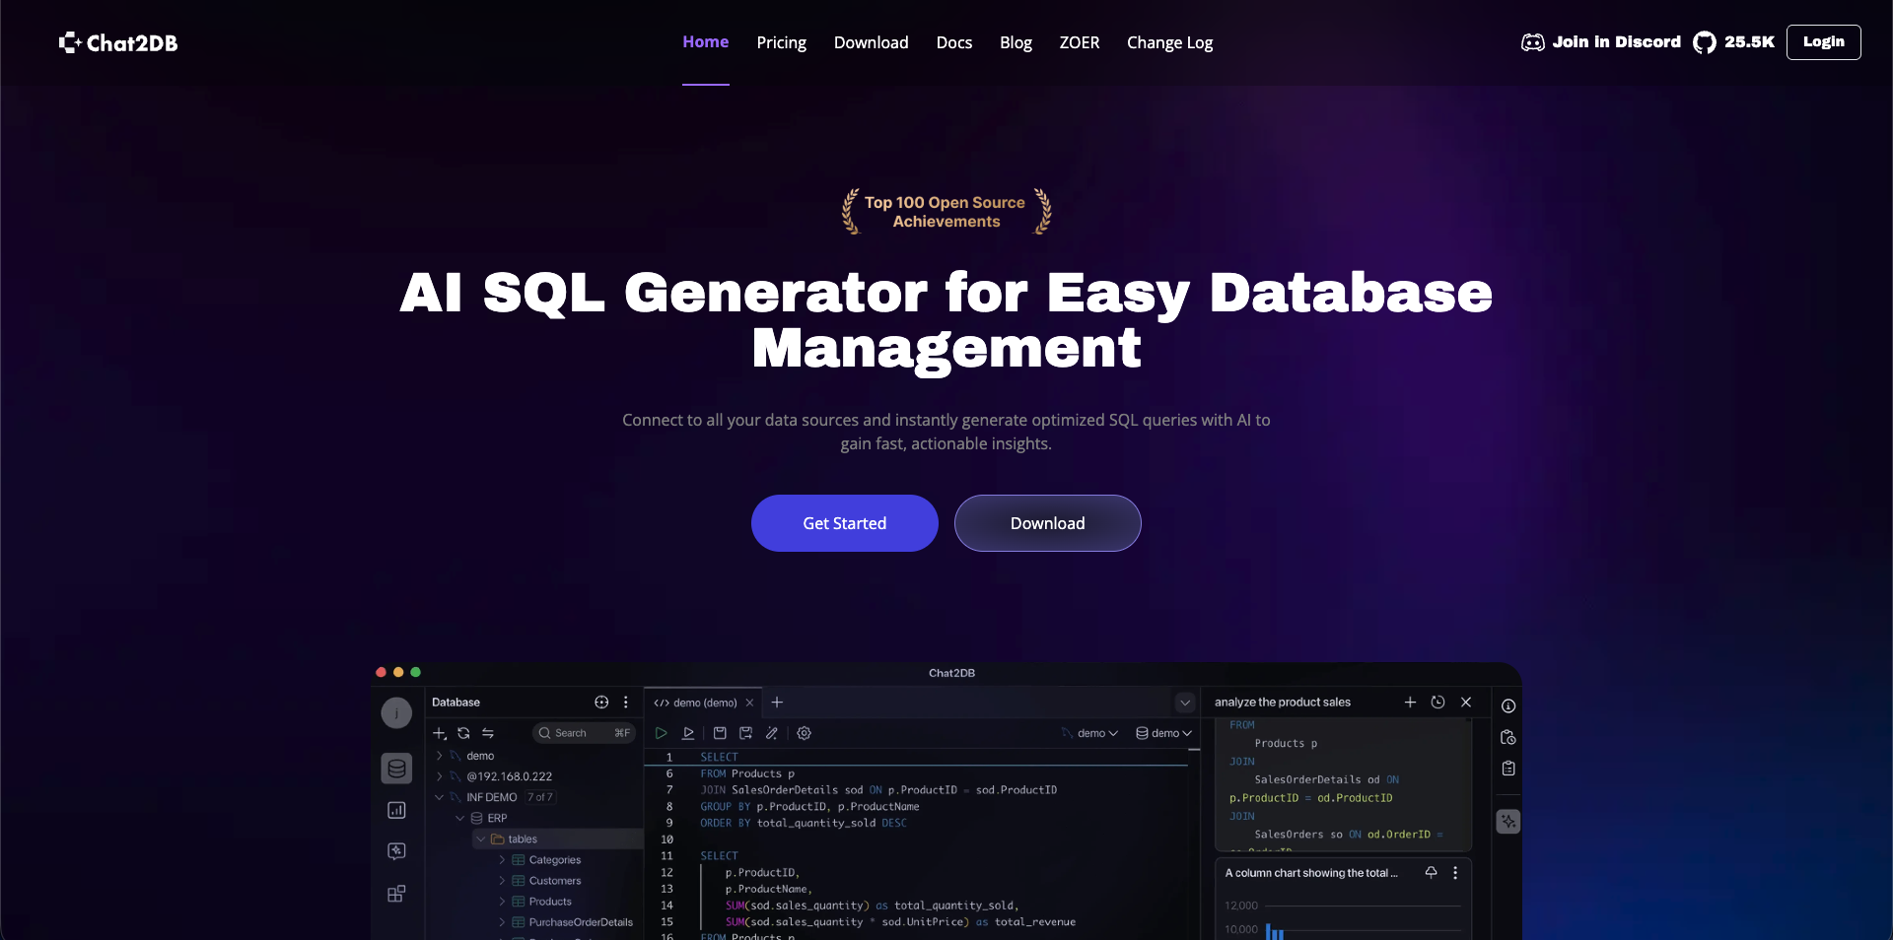This screenshot has height=940, width=1893.
Task: Click the user avatar in app sidebar
Action: (396, 713)
